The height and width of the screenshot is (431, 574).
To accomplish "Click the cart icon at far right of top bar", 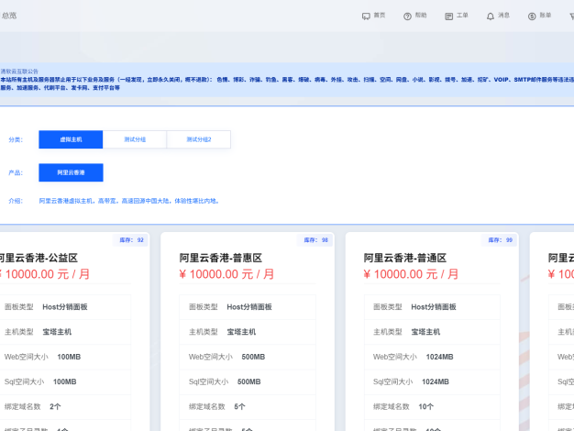I will click(569, 16).
